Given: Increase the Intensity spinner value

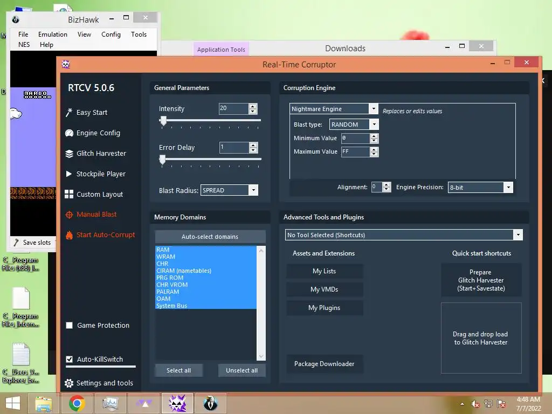Looking at the screenshot, I should coord(253,106).
